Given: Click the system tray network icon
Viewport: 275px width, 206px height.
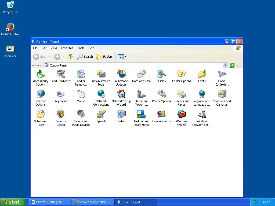Looking at the screenshot, I should 255,202.
